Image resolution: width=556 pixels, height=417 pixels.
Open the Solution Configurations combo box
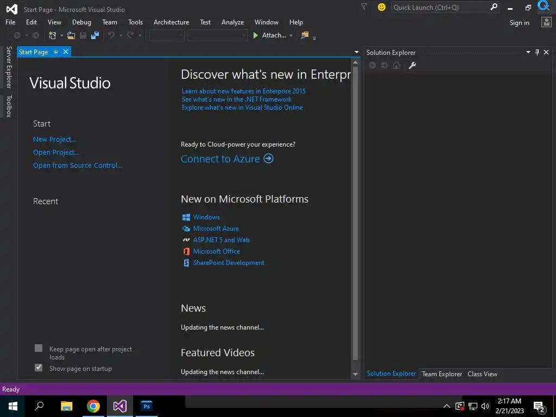167,35
